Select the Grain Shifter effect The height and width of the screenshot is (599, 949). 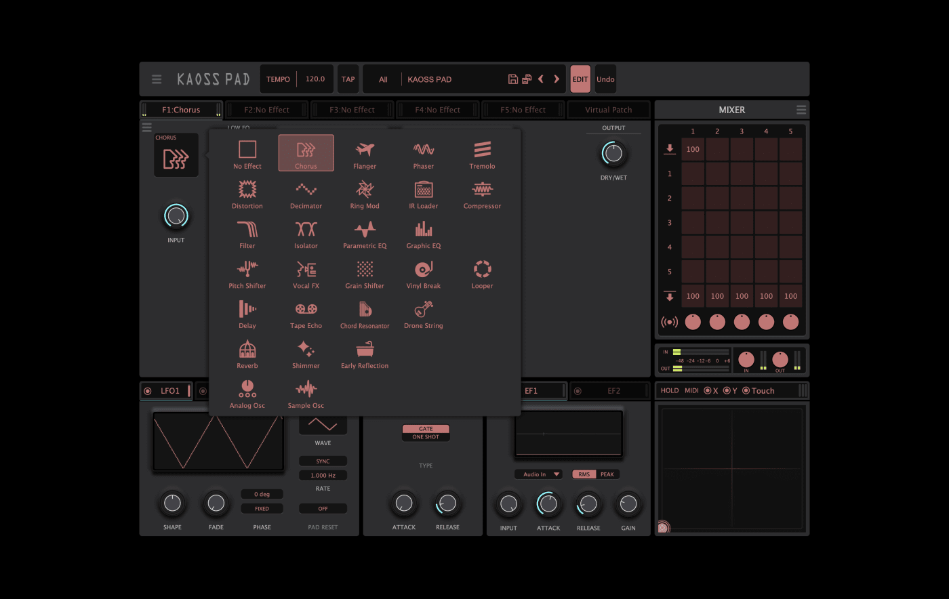pos(365,273)
